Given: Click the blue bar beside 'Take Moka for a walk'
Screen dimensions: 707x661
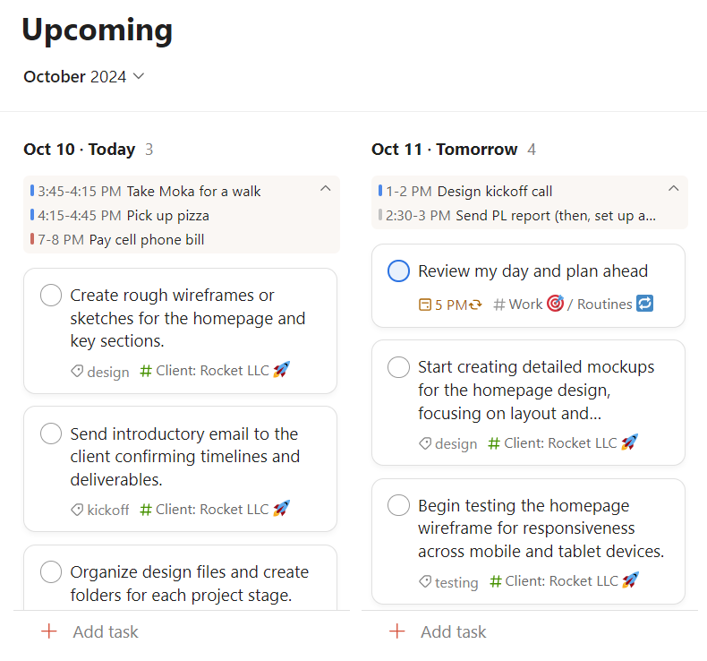Looking at the screenshot, I should point(32,191).
